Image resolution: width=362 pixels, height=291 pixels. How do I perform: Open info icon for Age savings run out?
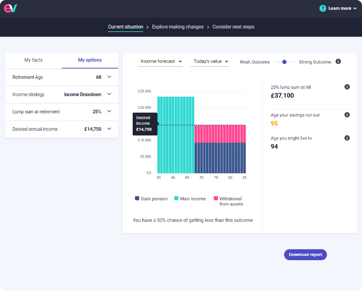347,115
